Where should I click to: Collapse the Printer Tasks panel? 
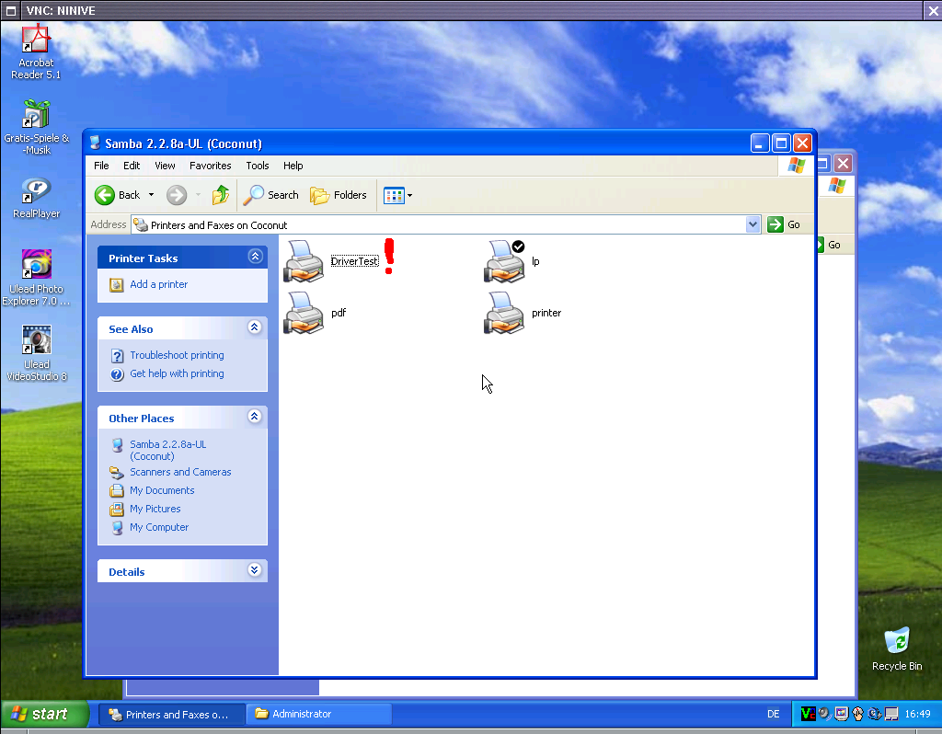click(x=255, y=258)
